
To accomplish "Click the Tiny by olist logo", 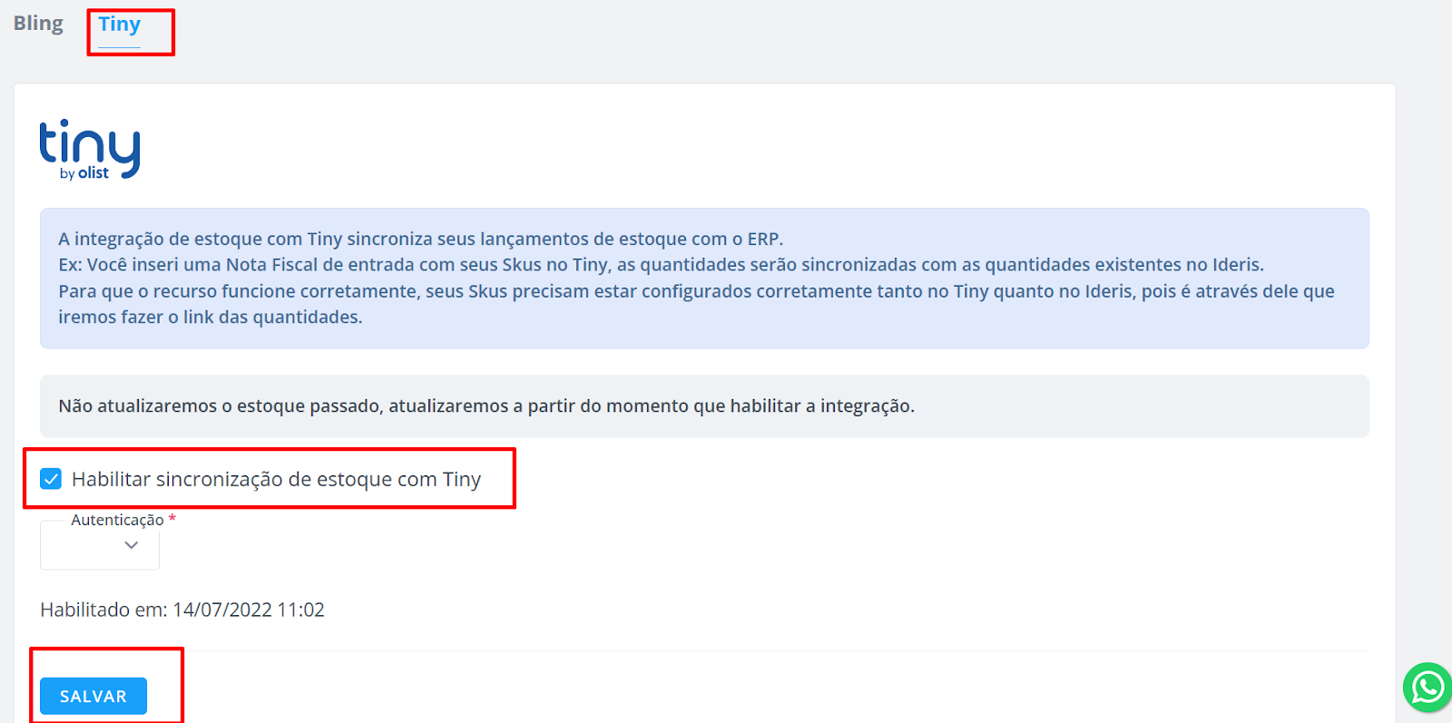I will pos(90,150).
